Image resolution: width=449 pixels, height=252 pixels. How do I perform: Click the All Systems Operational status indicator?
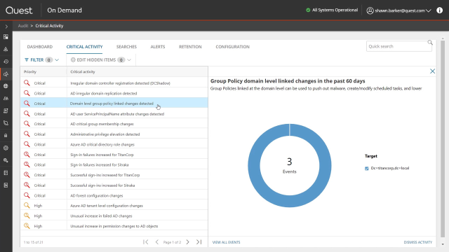(x=332, y=10)
